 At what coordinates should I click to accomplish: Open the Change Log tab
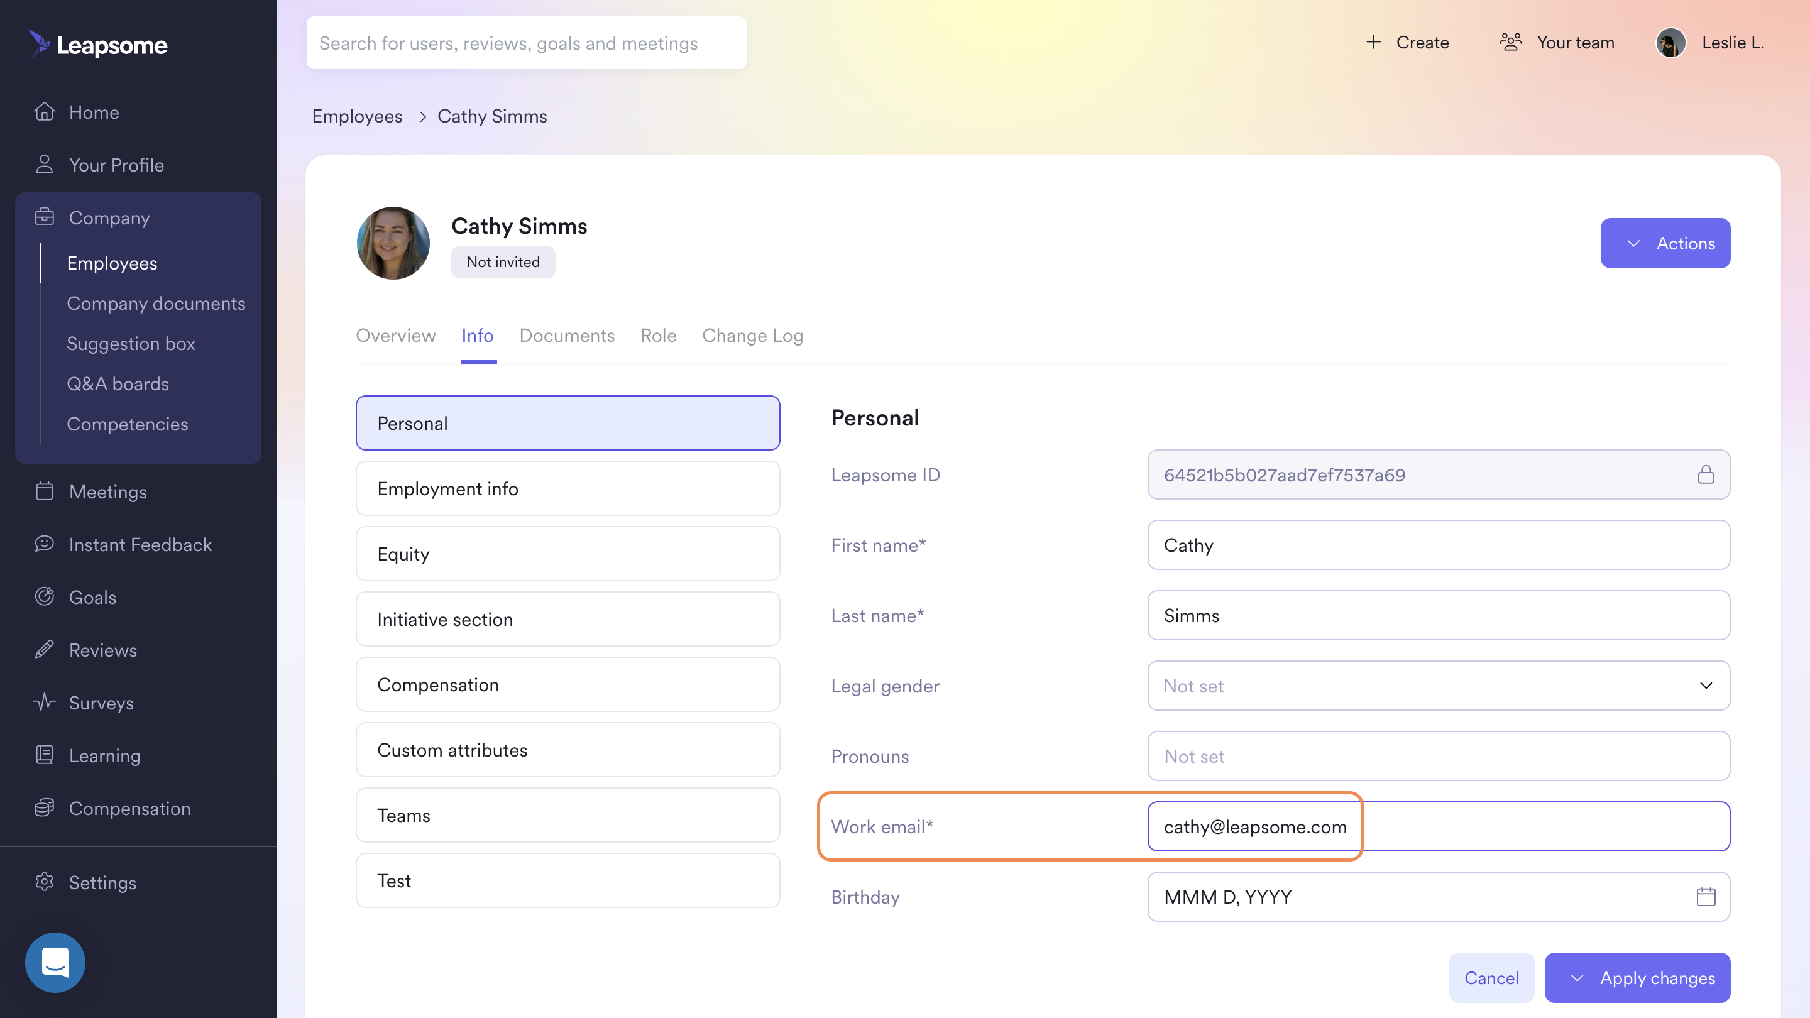coord(752,336)
